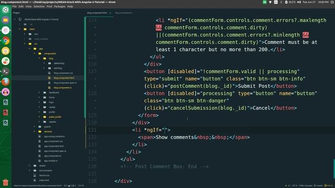Expand the assets folder
The width and height of the screenshot is (335, 188).
(x=29, y=166)
